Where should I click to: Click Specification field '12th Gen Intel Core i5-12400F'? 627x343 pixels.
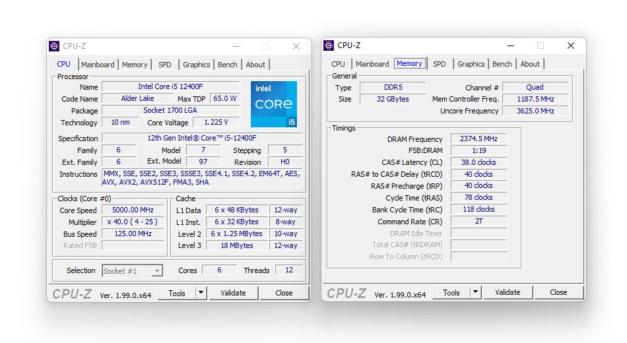[202, 138]
